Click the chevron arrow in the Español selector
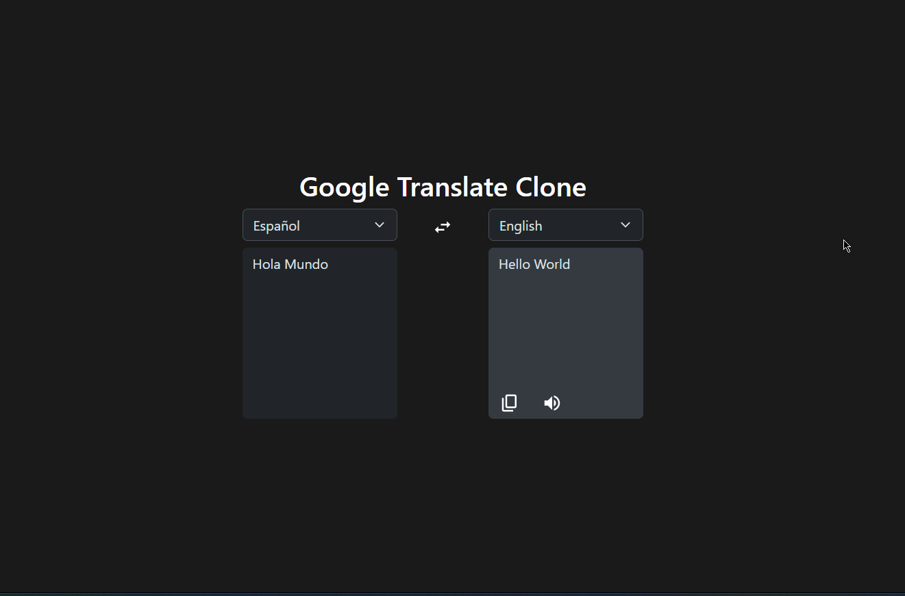This screenshot has width=905, height=596. click(x=379, y=225)
